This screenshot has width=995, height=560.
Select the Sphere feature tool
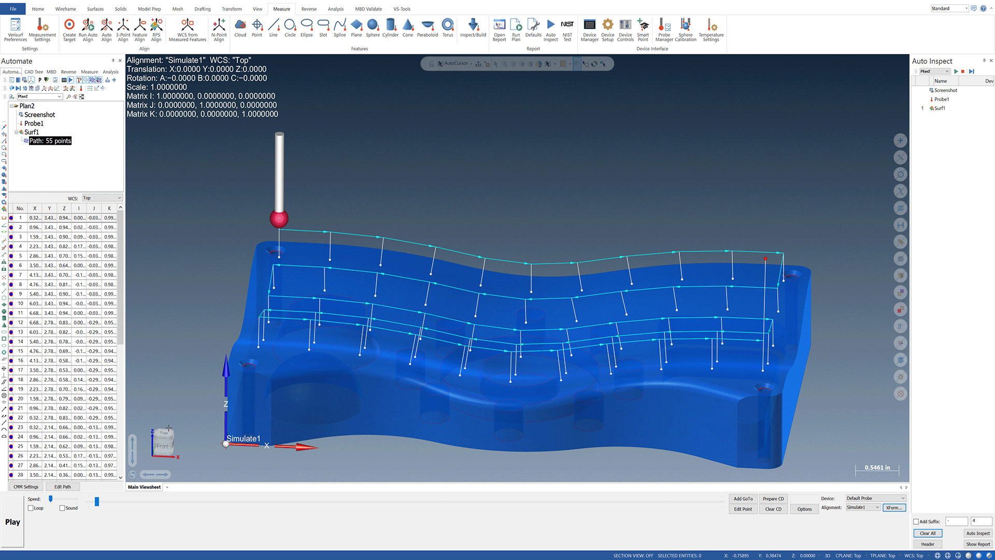pos(373,28)
